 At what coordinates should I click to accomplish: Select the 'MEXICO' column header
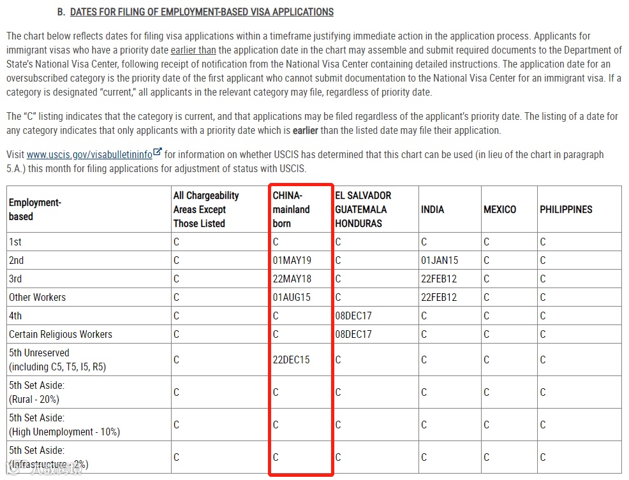[x=500, y=209]
